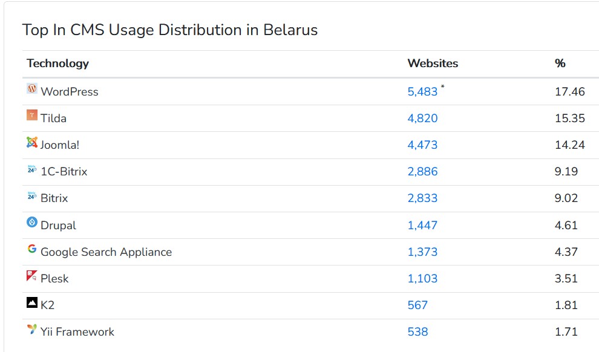Open the 2,886 1C-Bitrix websites link

point(422,172)
